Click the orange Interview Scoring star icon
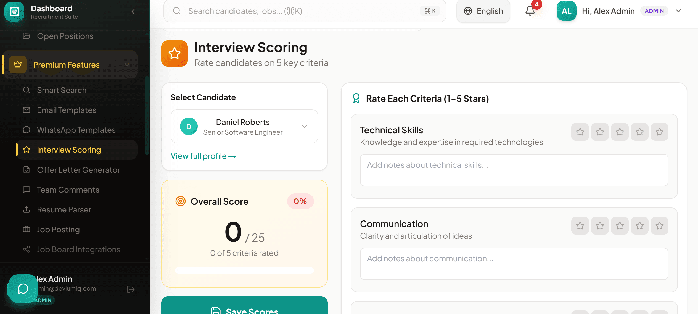Screen dimensions: 698x314 click(x=174, y=54)
